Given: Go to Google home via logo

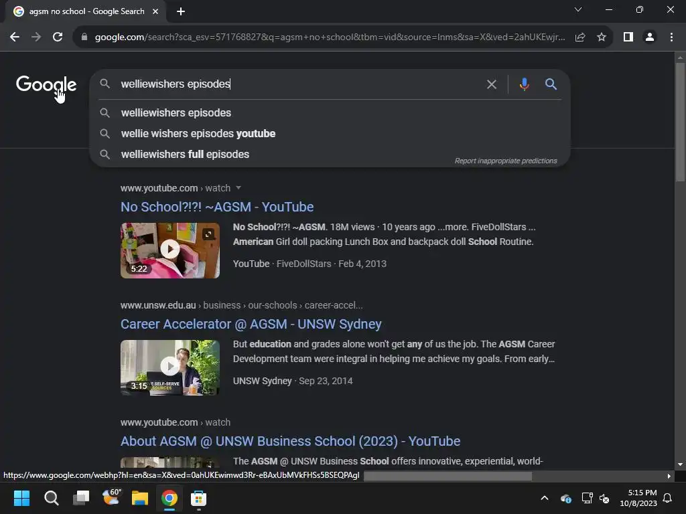Looking at the screenshot, I should 46,84.
